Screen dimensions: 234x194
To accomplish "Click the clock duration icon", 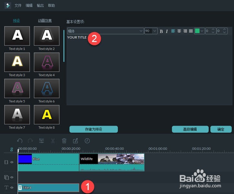I will pyautogui.click(x=87, y=141).
